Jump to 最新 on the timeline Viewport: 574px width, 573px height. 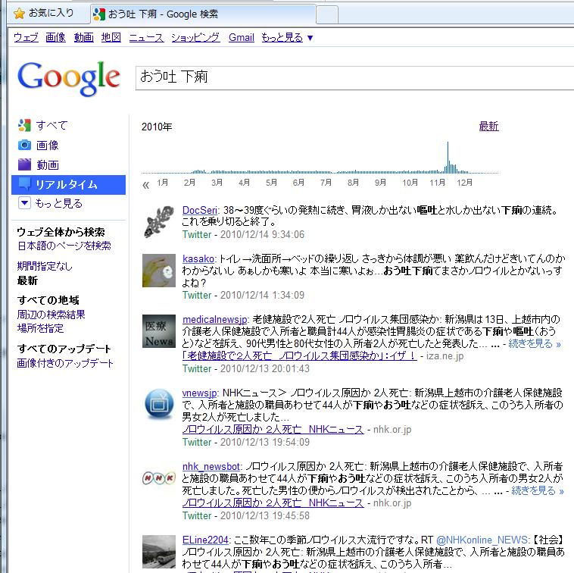(488, 127)
